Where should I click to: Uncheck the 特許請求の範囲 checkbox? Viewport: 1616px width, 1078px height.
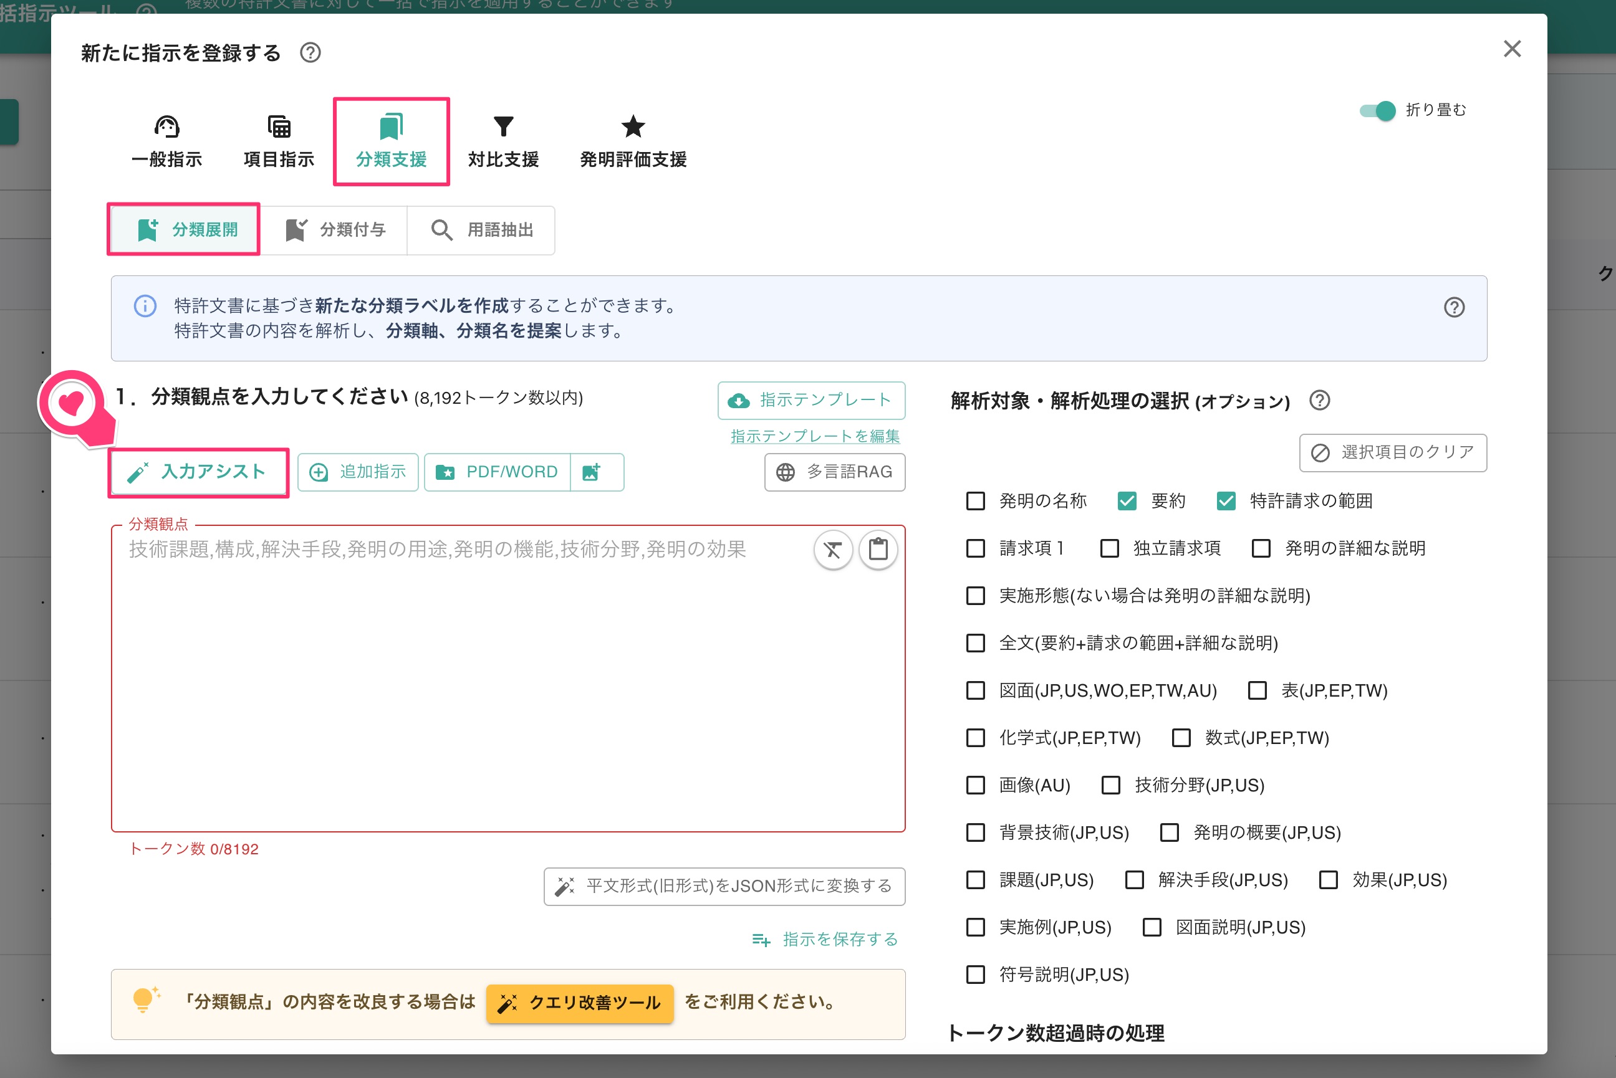click(1226, 500)
